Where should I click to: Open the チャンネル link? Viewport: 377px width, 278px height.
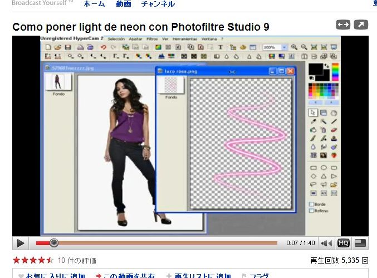(158, 3)
